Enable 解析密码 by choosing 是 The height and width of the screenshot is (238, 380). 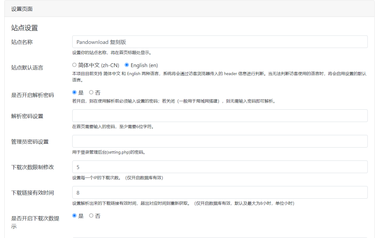point(74,92)
